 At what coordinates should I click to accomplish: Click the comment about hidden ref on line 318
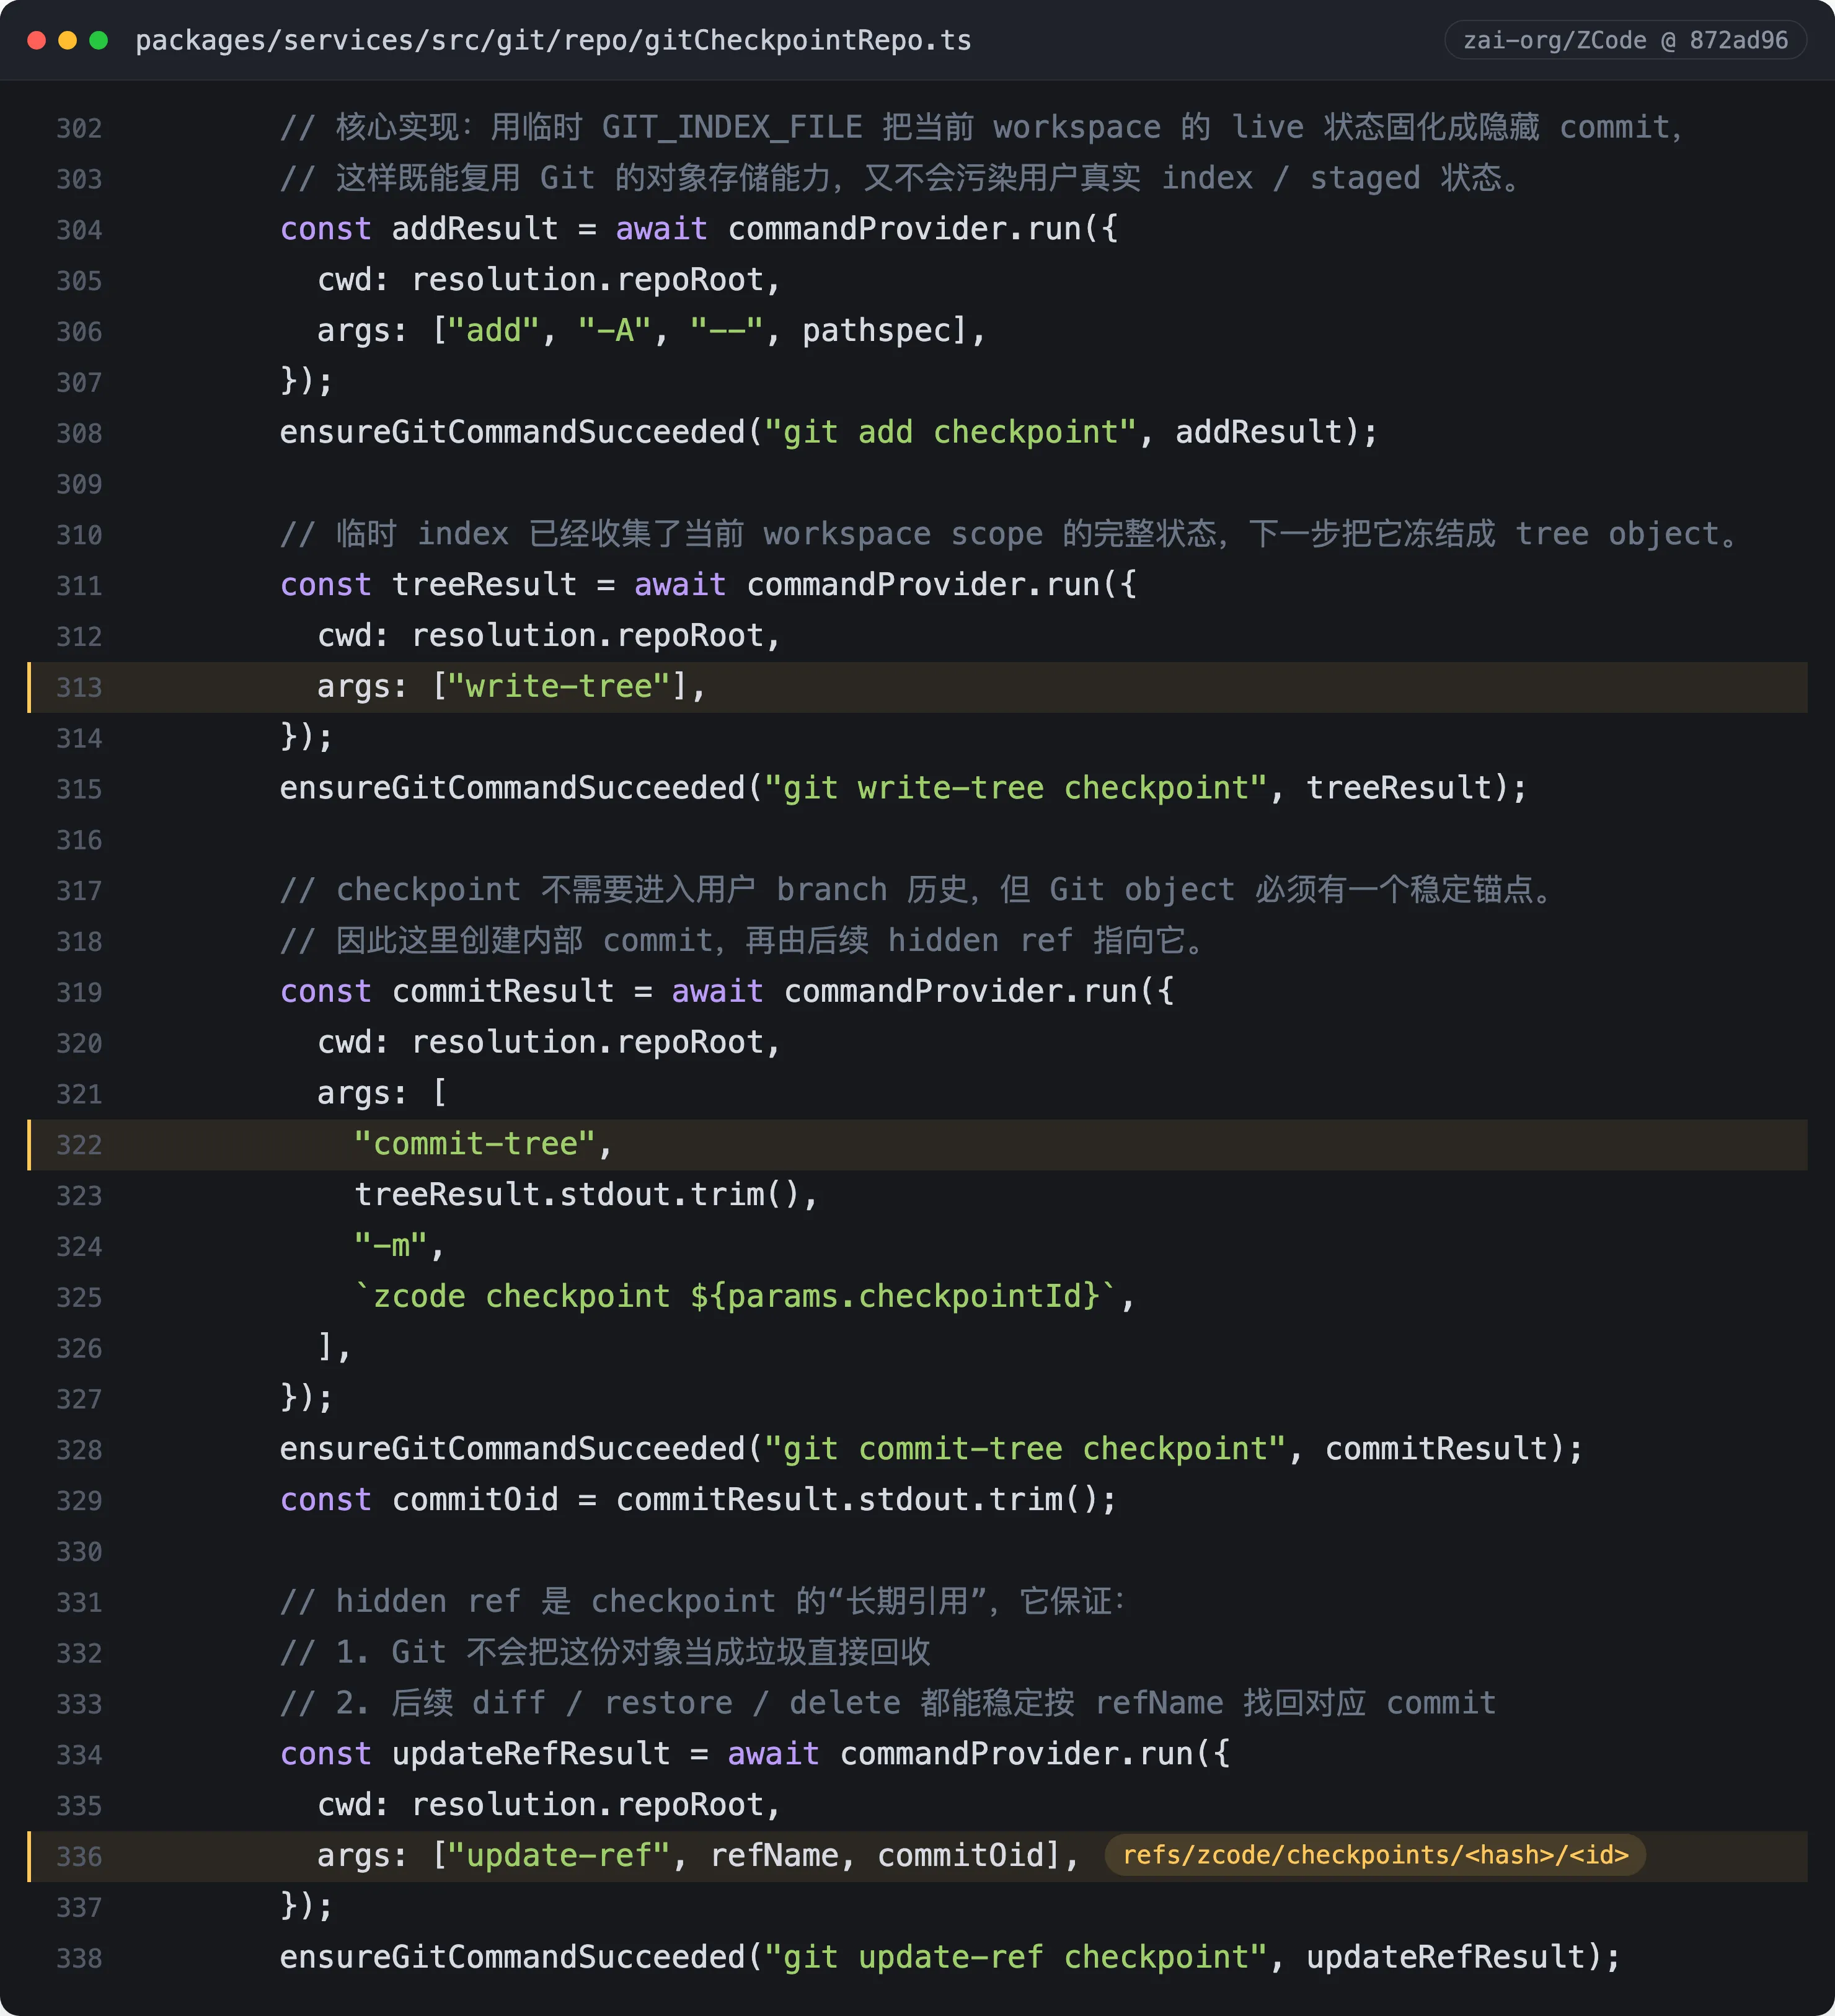tap(744, 940)
